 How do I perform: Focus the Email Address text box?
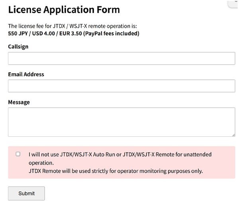pos(121,86)
